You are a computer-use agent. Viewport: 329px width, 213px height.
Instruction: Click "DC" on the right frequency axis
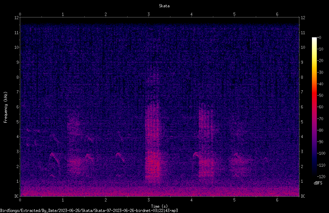click(303, 196)
